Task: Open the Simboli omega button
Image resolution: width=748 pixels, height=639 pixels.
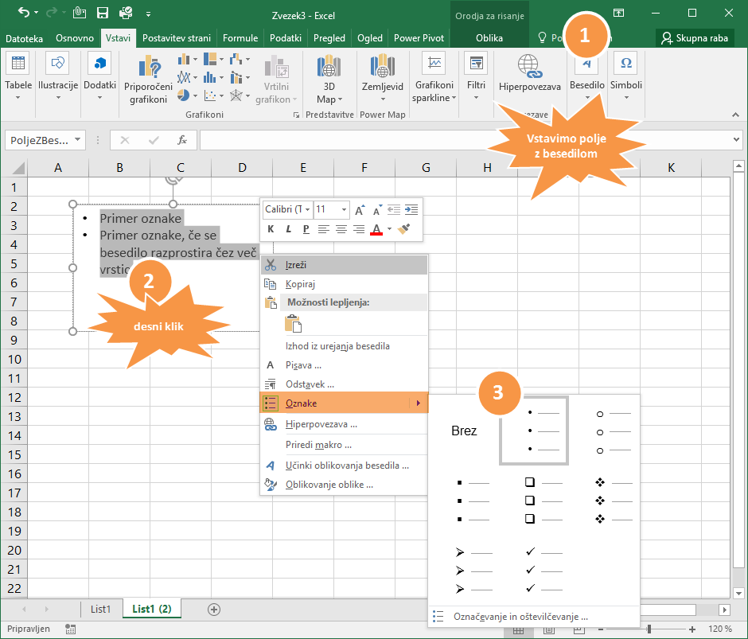Action: (x=626, y=76)
